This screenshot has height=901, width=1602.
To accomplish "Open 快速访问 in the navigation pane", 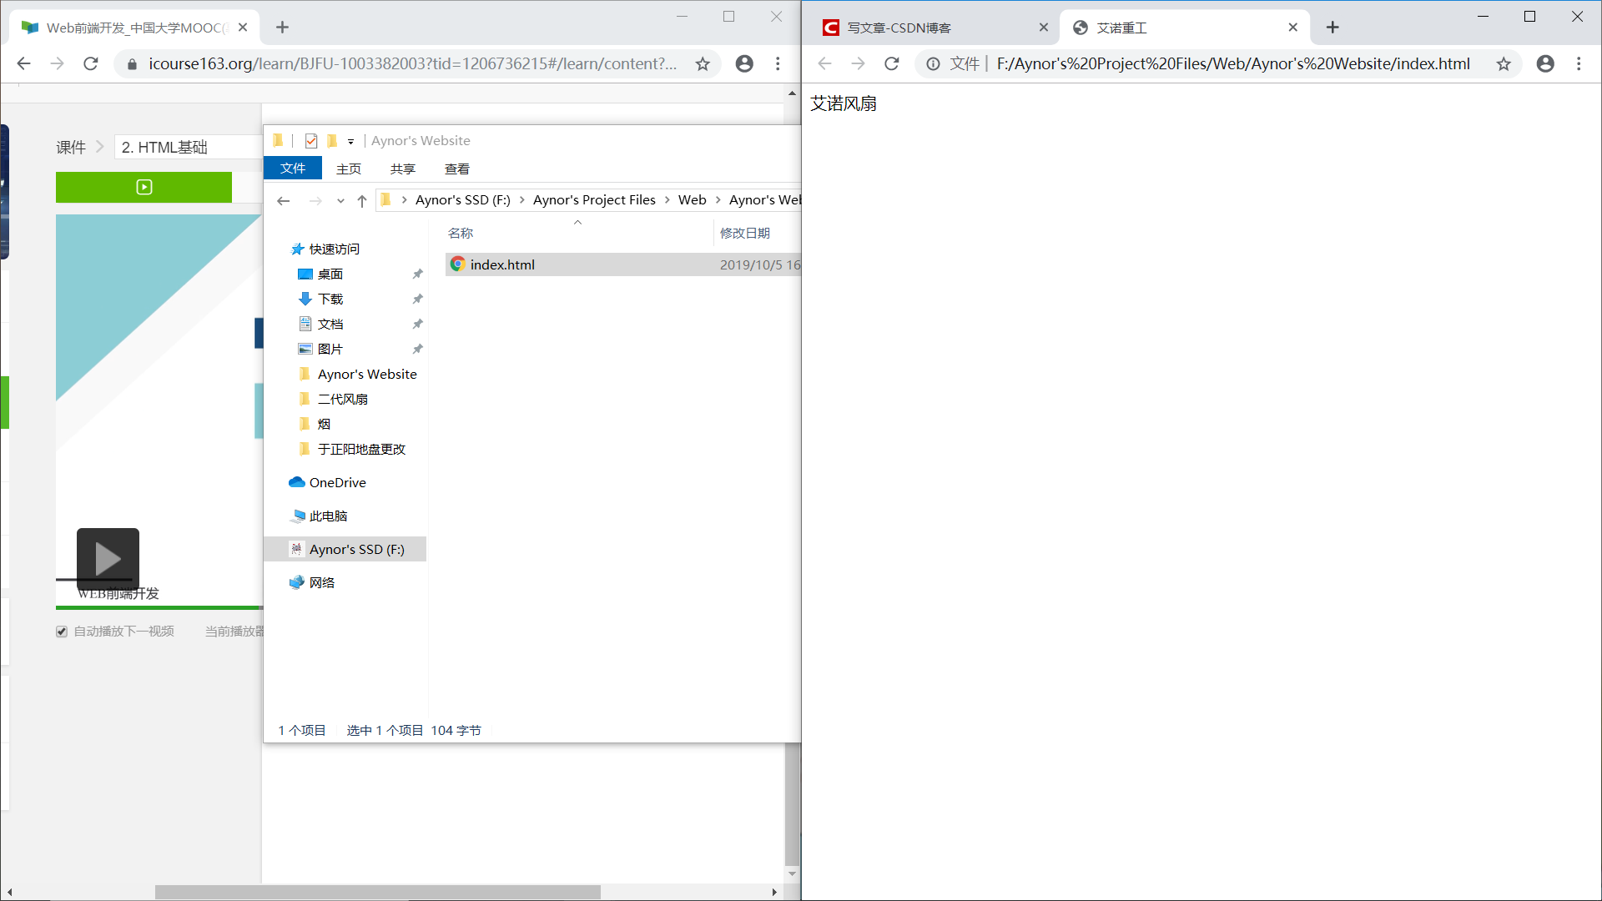I will (x=334, y=249).
